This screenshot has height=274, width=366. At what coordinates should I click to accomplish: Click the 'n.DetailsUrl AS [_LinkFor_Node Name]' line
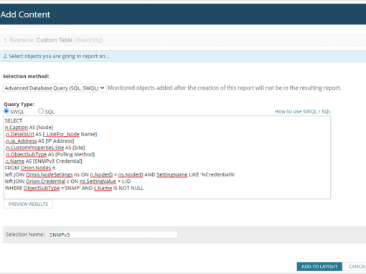pyautogui.click(x=51, y=134)
